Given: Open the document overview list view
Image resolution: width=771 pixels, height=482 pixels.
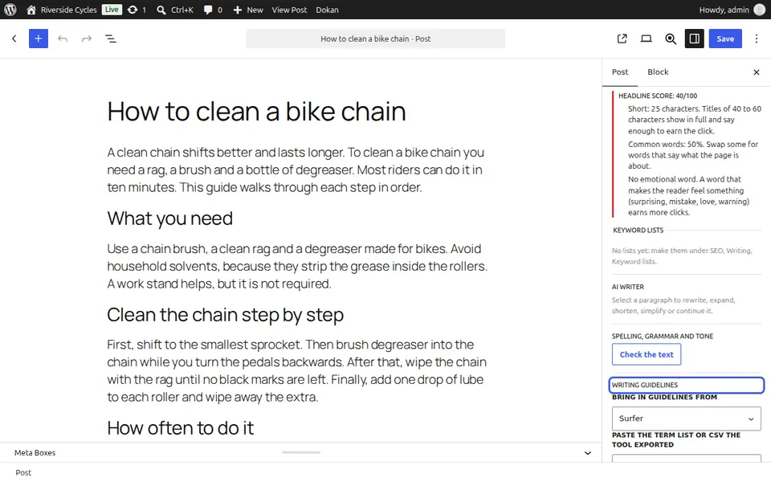Looking at the screenshot, I should coord(111,39).
